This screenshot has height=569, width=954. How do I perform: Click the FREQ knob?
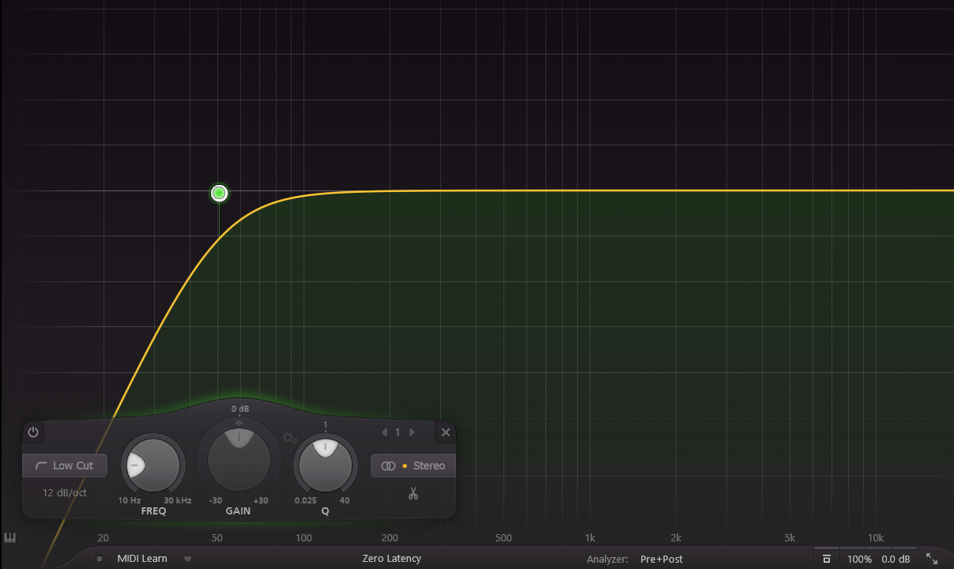tap(153, 465)
